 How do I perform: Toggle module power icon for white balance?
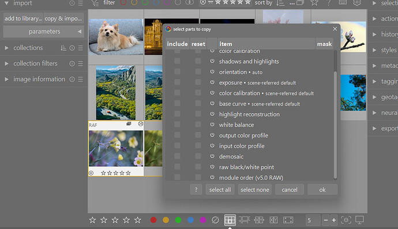212,125
